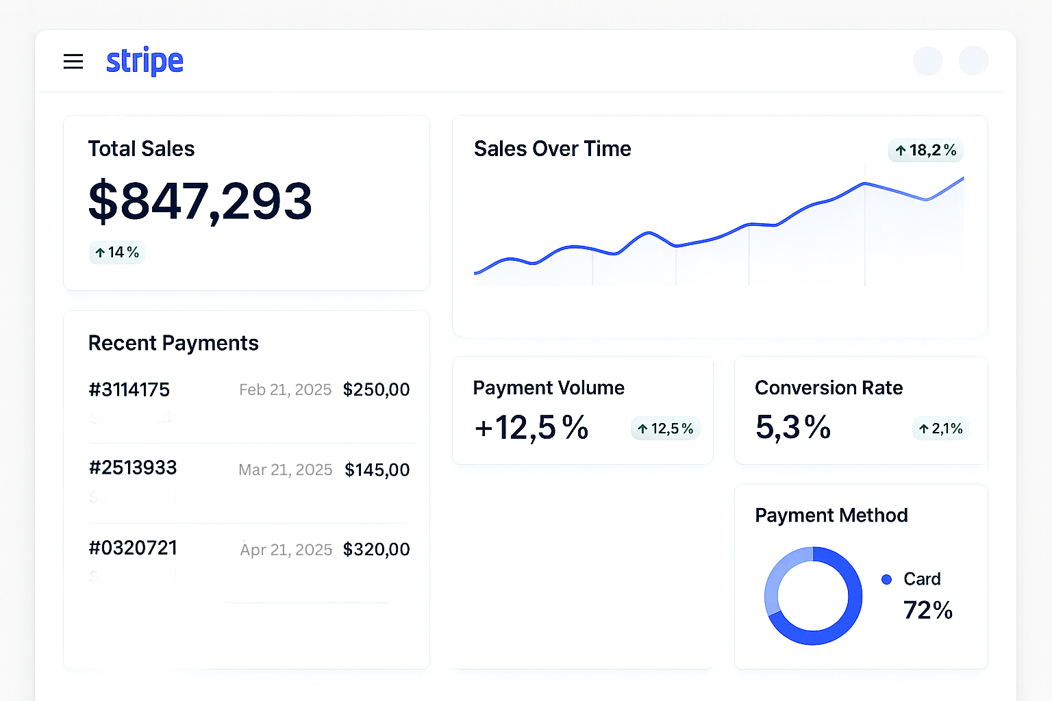Click the left circular avatar in header
1052x701 pixels.
pos(928,61)
